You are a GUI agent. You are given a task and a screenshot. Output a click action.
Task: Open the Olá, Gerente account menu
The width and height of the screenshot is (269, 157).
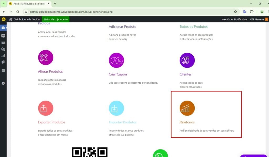click(257, 19)
